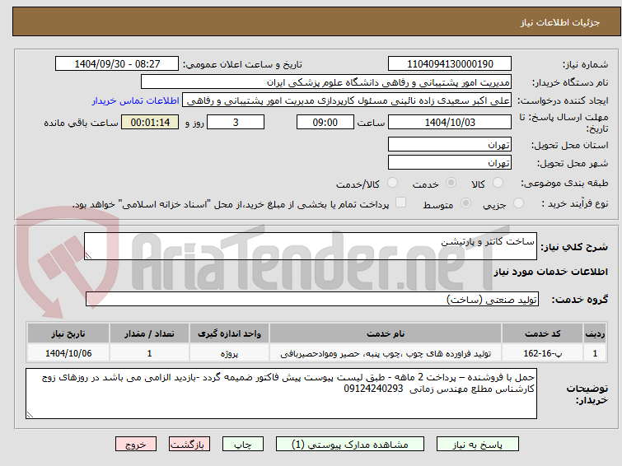Viewport: 622px width, 466px height.
Task: Choose جزیی purchase process type
Action: point(518,203)
